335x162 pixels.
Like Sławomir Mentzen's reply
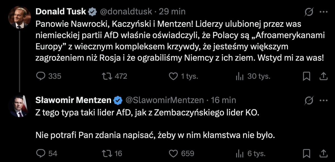click(173, 153)
